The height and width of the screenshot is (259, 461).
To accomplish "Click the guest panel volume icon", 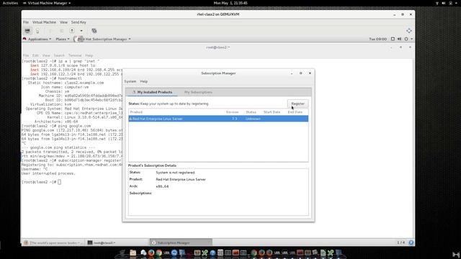I will [x=399, y=39].
